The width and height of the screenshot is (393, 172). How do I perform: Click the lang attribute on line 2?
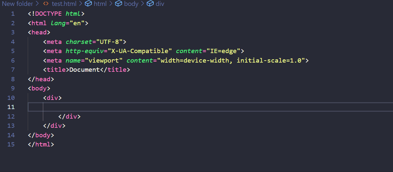58,23
